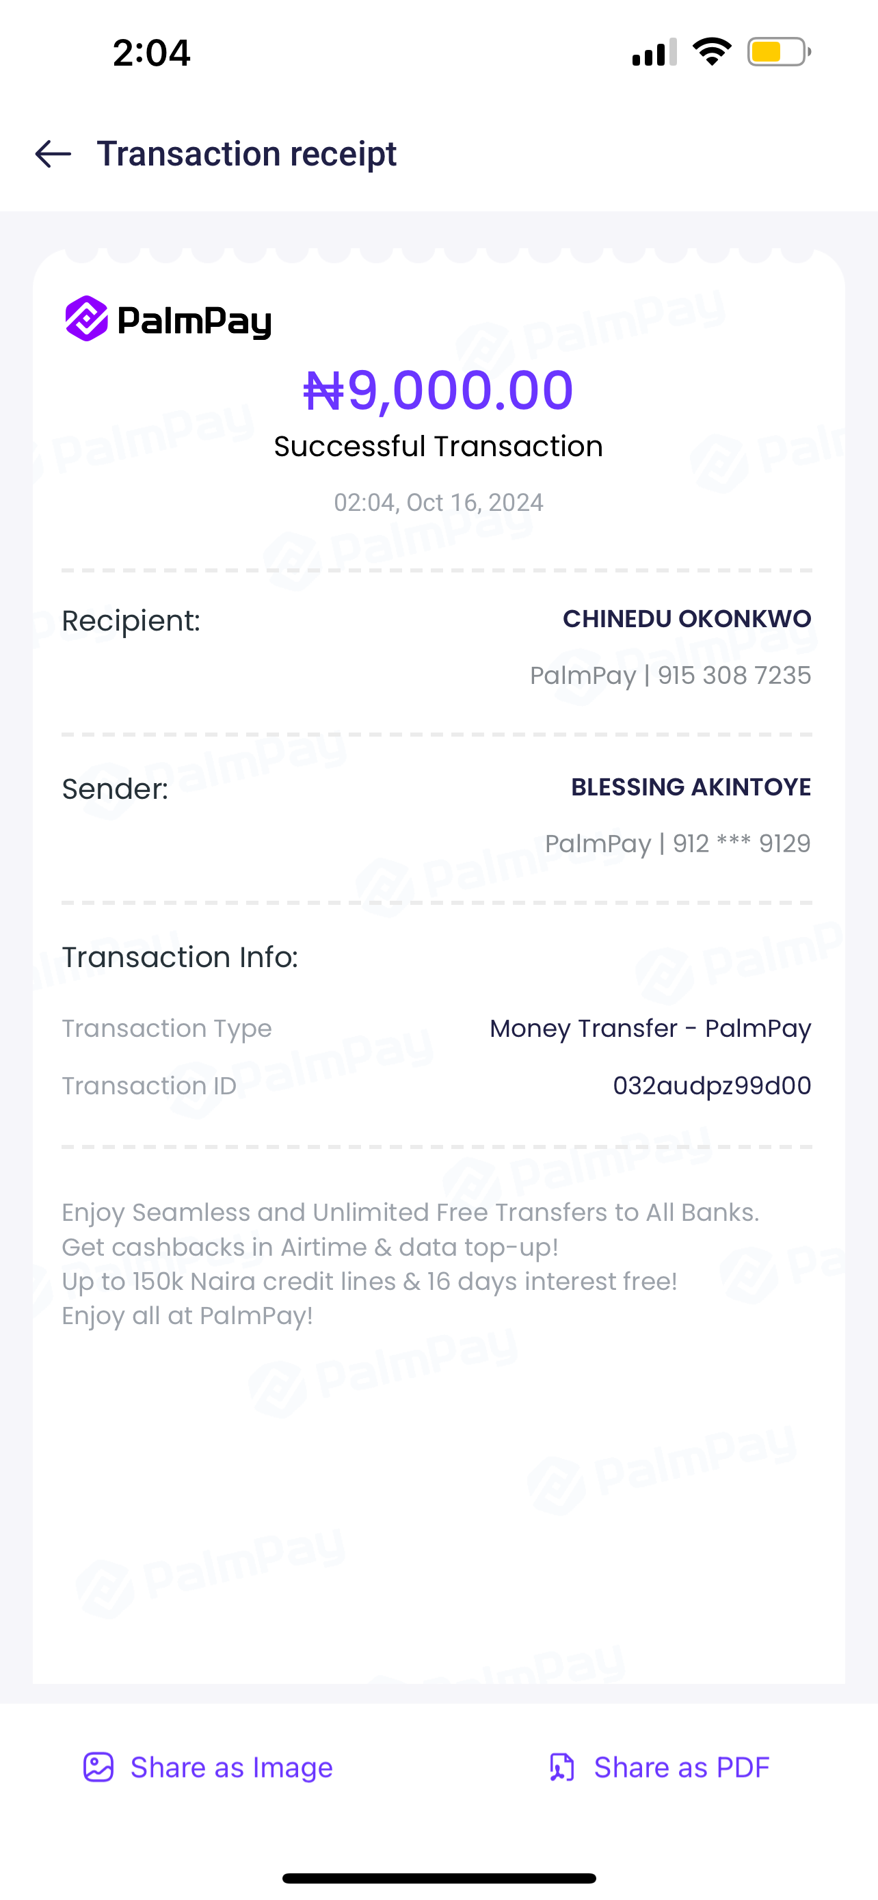
Task: Select the Transaction ID 032audpz99d00
Action: 711,1085
